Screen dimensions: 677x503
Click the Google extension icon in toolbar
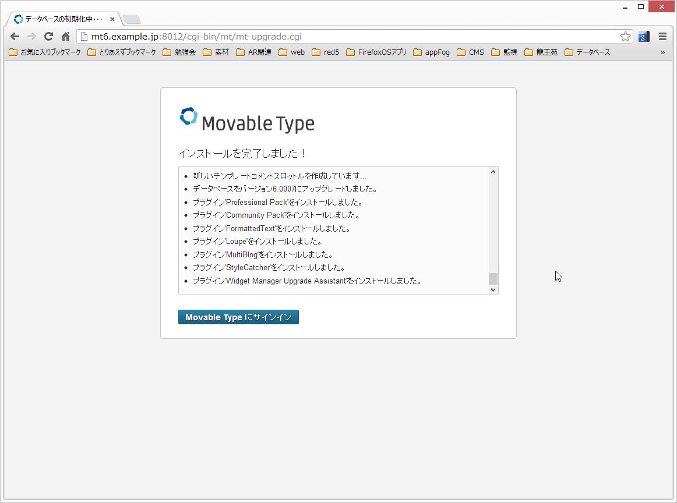644,37
